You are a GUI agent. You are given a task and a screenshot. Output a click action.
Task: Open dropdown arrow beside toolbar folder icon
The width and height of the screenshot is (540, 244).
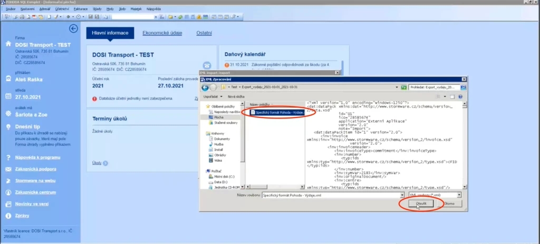(175, 16)
